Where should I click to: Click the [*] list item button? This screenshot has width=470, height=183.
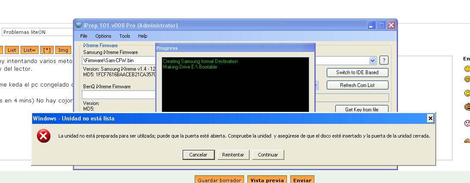point(47,50)
